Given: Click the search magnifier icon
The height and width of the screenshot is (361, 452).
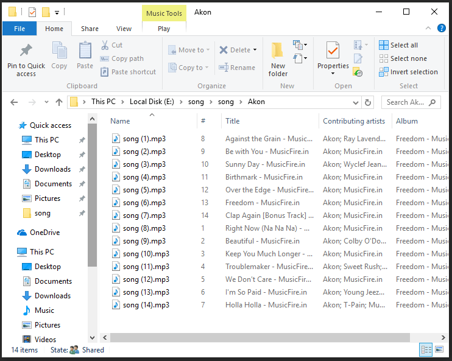Looking at the screenshot, I should pos(432,102).
